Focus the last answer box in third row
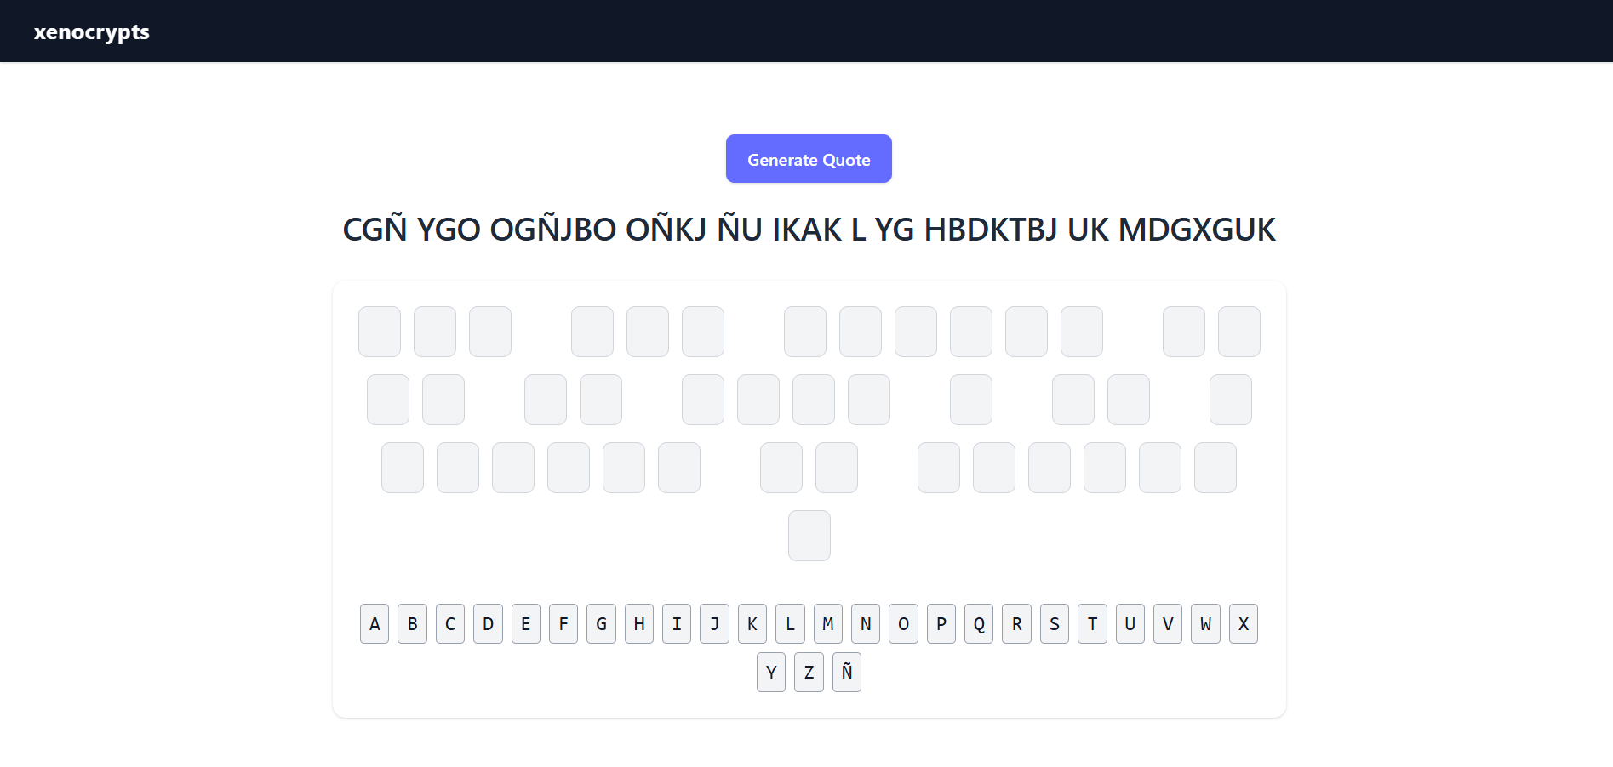Viewport: 1613px width, 767px height. tap(1215, 468)
